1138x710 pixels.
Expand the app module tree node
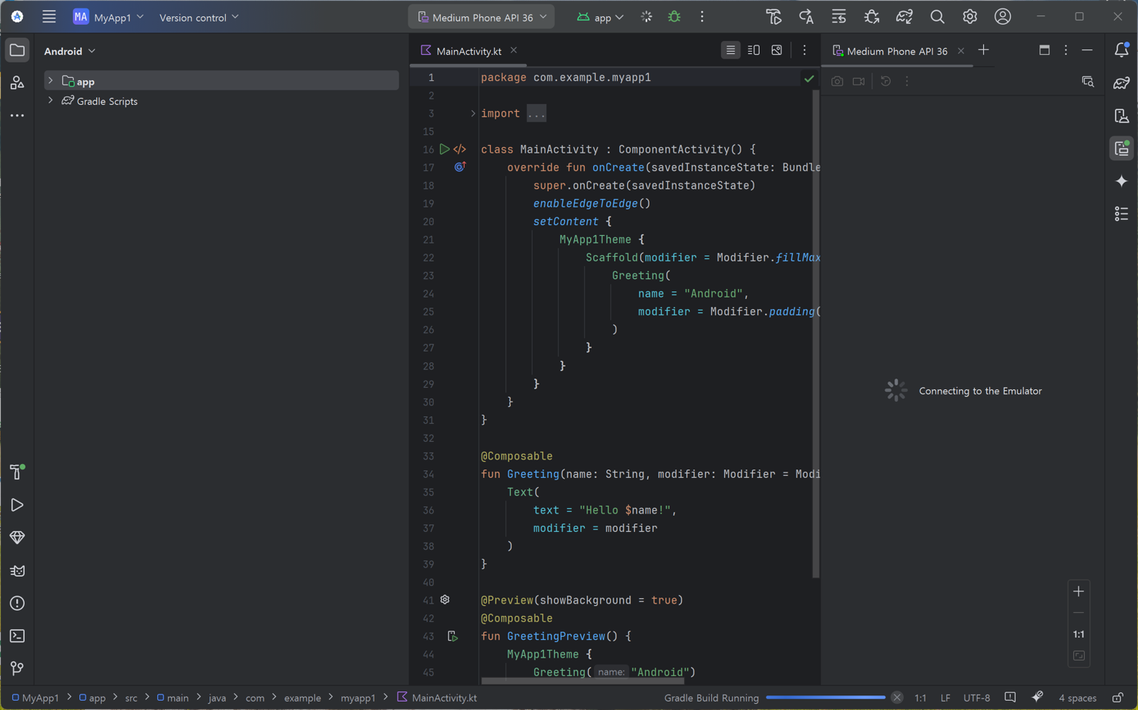tap(51, 81)
